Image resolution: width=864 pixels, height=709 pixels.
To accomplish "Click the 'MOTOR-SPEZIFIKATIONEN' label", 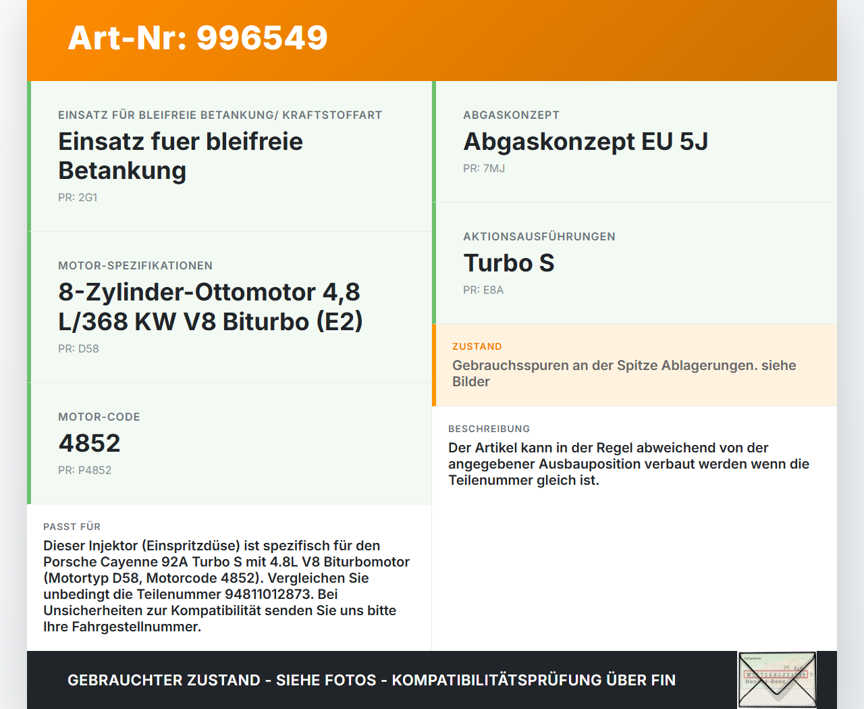I will 136,266.
